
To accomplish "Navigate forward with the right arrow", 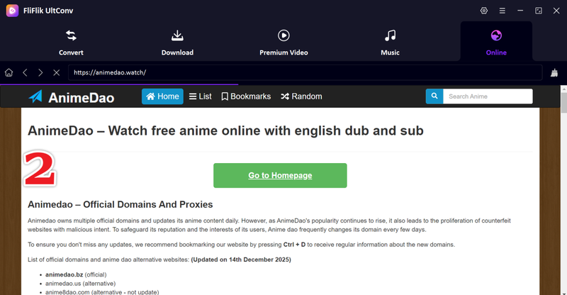I will click(40, 72).
